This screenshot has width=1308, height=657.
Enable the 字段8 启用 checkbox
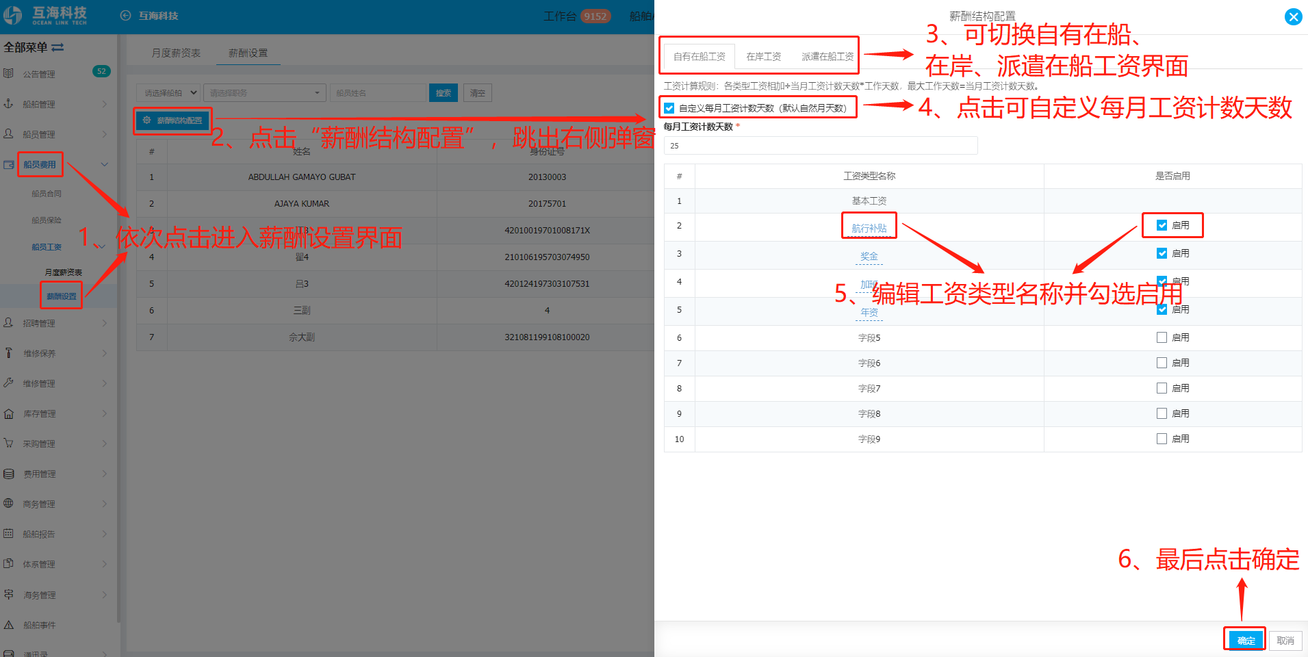pos(1162,413)
